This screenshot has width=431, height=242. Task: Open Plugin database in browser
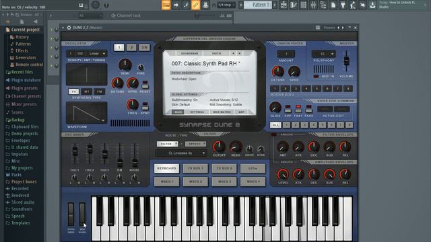[24, 80]
